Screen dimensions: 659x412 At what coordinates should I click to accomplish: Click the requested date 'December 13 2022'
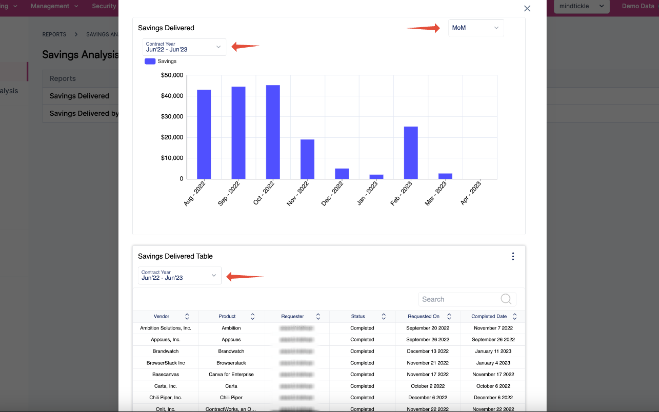(428, 352)
